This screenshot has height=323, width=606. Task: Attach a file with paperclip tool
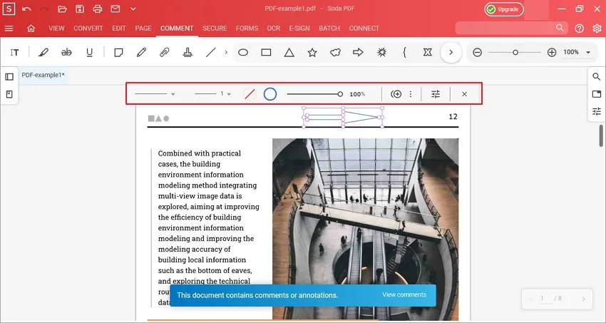click(164, 52)
